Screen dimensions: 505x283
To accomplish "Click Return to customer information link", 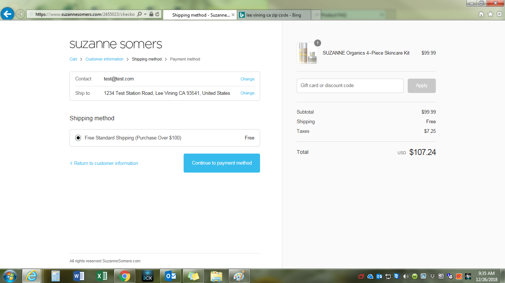I will coord(104,163).
